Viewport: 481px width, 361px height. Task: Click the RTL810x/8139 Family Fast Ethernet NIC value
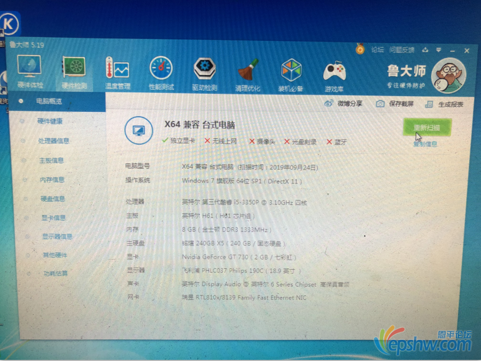coord(244,298)
